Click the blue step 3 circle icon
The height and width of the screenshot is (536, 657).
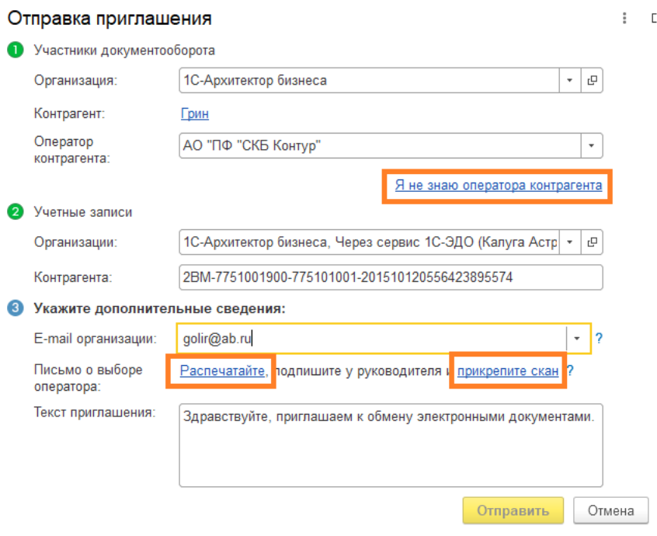pos(15,308)
